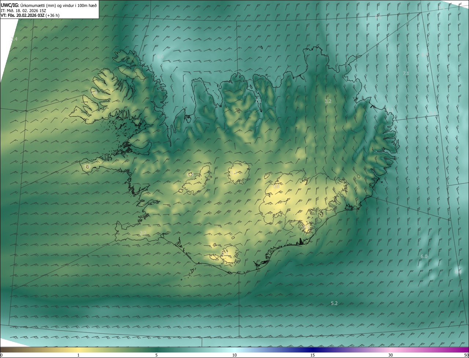Click the '8.6' value label on the map
Screen dimensions: 469x358
click(160, 56)
